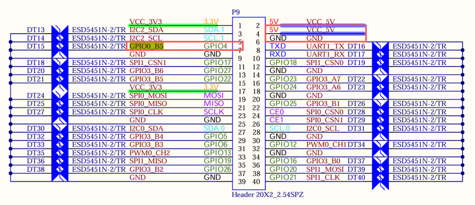475x205 pixels.
Task: Click the SCL.1 pin function label
Action: point(214,38)
